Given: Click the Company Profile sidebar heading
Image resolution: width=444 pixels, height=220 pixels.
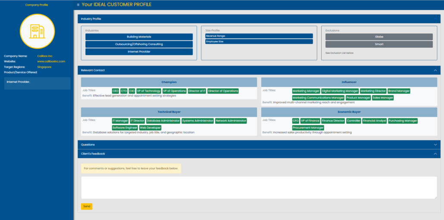Looking at the screenshot, I should pos(37,5).
